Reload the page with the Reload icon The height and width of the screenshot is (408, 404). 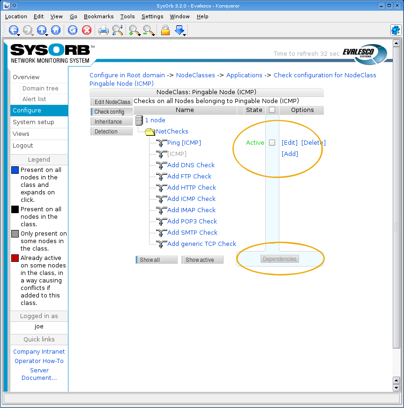tap(73, 30)
